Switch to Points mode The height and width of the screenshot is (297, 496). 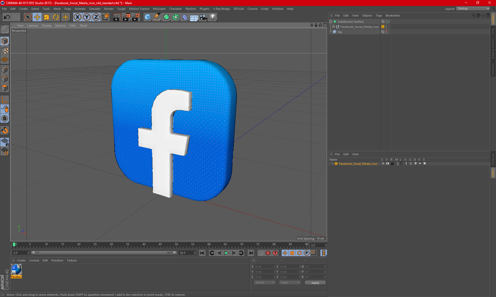(5, 69)
